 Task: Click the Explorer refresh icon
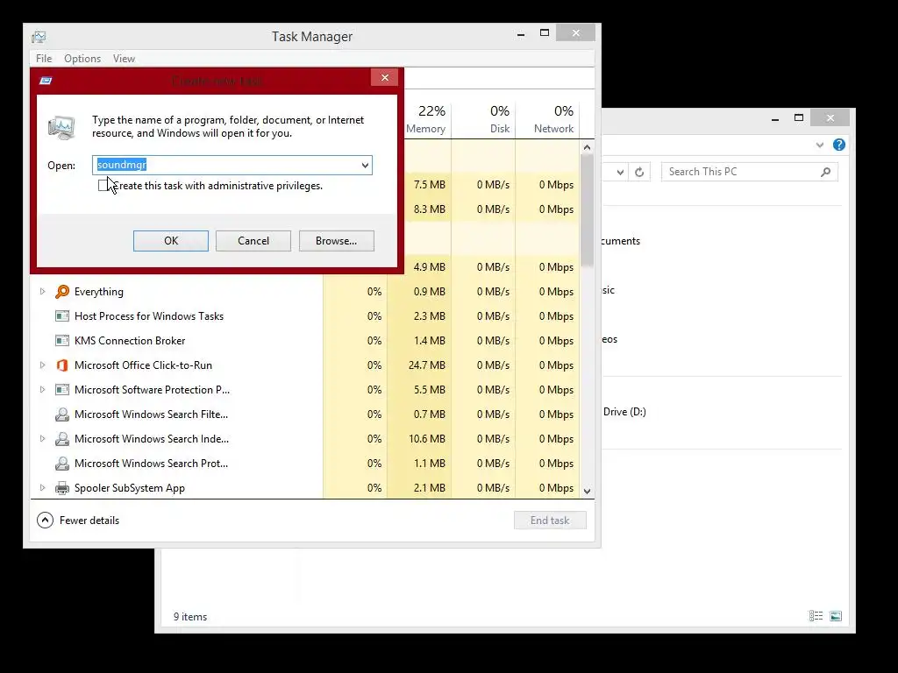tap(639, 172)
